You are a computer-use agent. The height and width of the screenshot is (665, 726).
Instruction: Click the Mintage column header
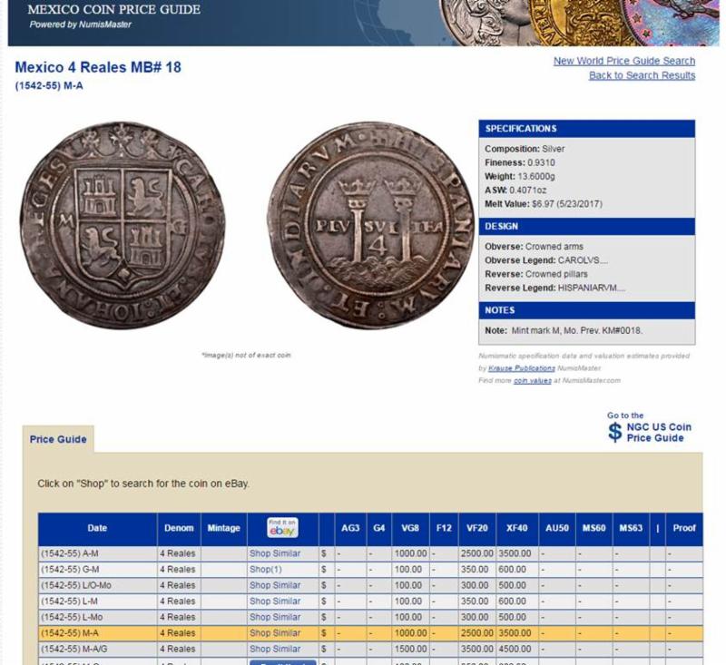pyautogui.click(x=223, y=528)
